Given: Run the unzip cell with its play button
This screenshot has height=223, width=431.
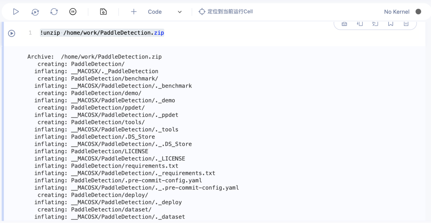Looking at the screenshot, I should (12, 33).
